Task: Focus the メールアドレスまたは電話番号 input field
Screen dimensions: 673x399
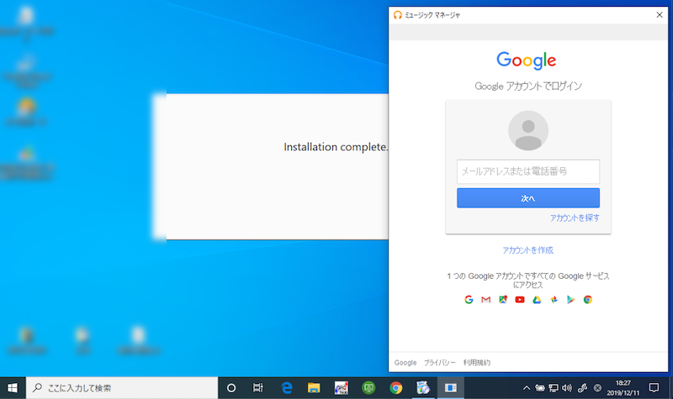Action: click(x=527, y=171)
